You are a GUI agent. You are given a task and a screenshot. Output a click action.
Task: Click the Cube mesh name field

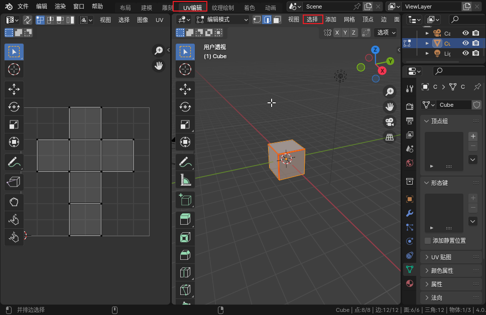(453, 105)
